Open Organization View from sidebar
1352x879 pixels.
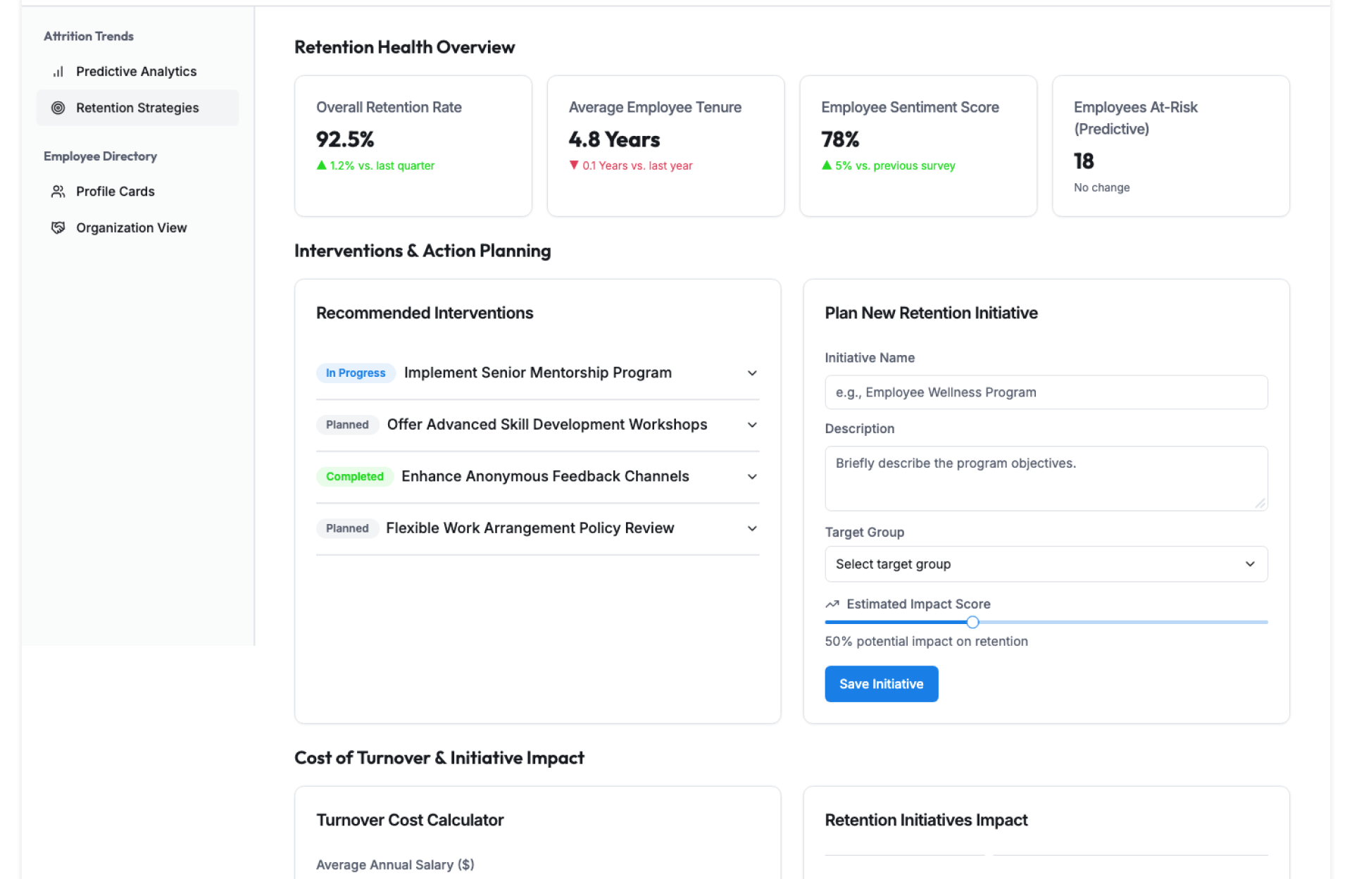point(131,227)
